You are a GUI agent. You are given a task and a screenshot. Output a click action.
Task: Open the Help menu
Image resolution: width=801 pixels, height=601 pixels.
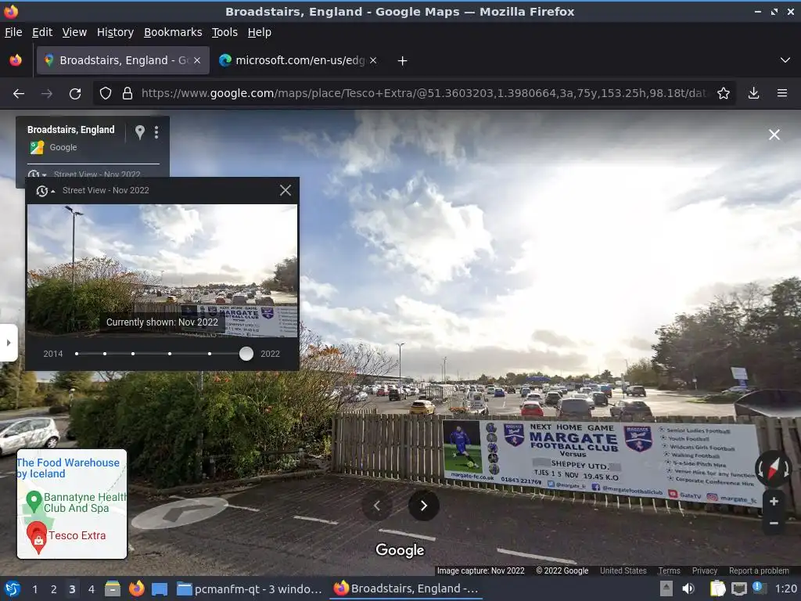tap(259, 32)
